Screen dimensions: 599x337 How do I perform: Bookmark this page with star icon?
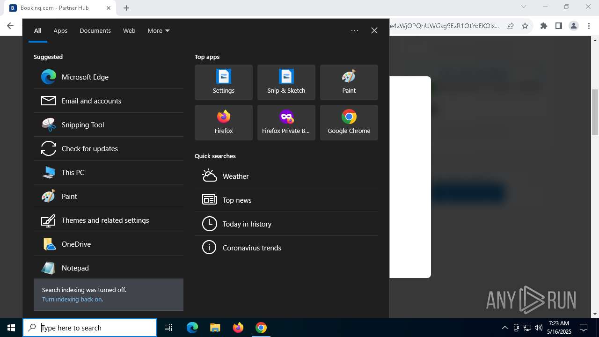click(525, 26)
